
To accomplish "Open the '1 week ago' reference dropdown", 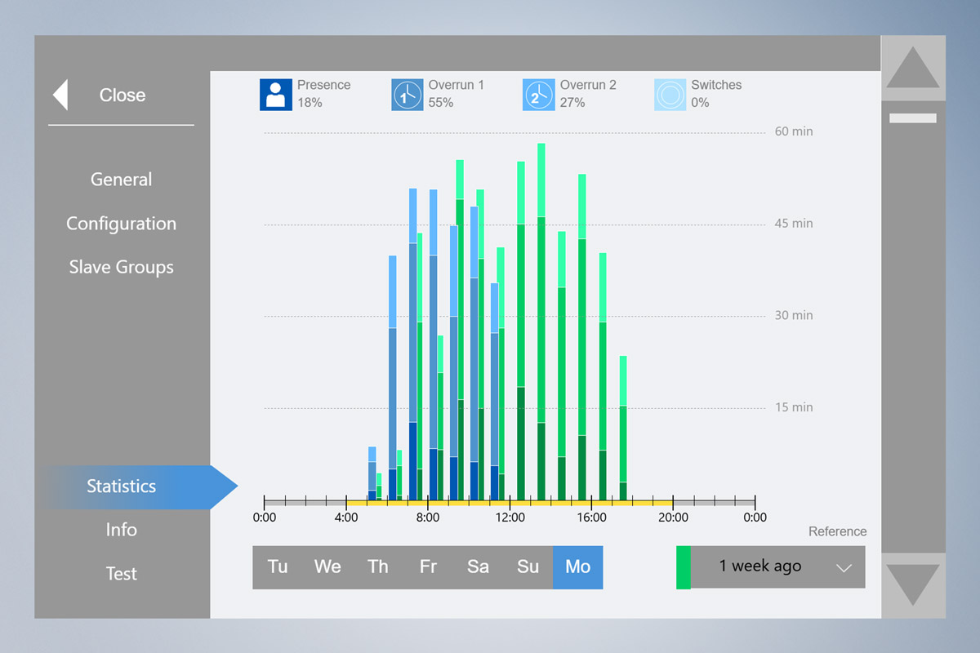I will 759,567.
